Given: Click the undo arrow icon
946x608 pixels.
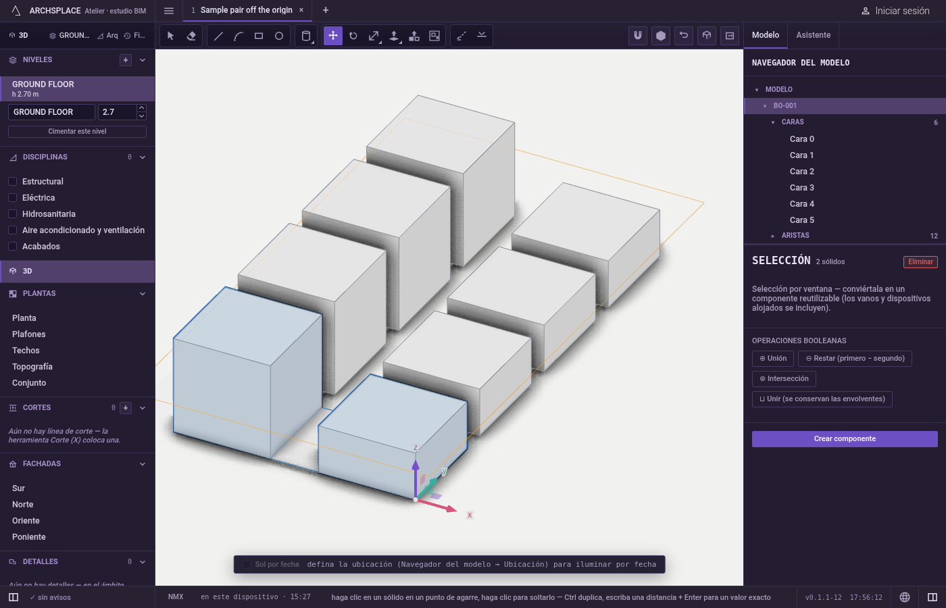Looking at the screenshot, I should [x=684, y=36].
